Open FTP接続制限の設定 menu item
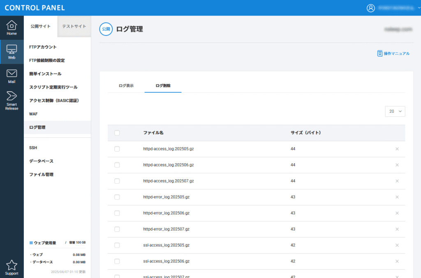Image resolution: width=421 pixels, height=278 pixels. [47, 61]
